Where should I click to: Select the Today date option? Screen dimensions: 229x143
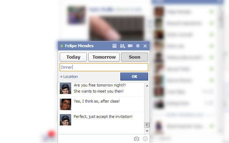73,57
